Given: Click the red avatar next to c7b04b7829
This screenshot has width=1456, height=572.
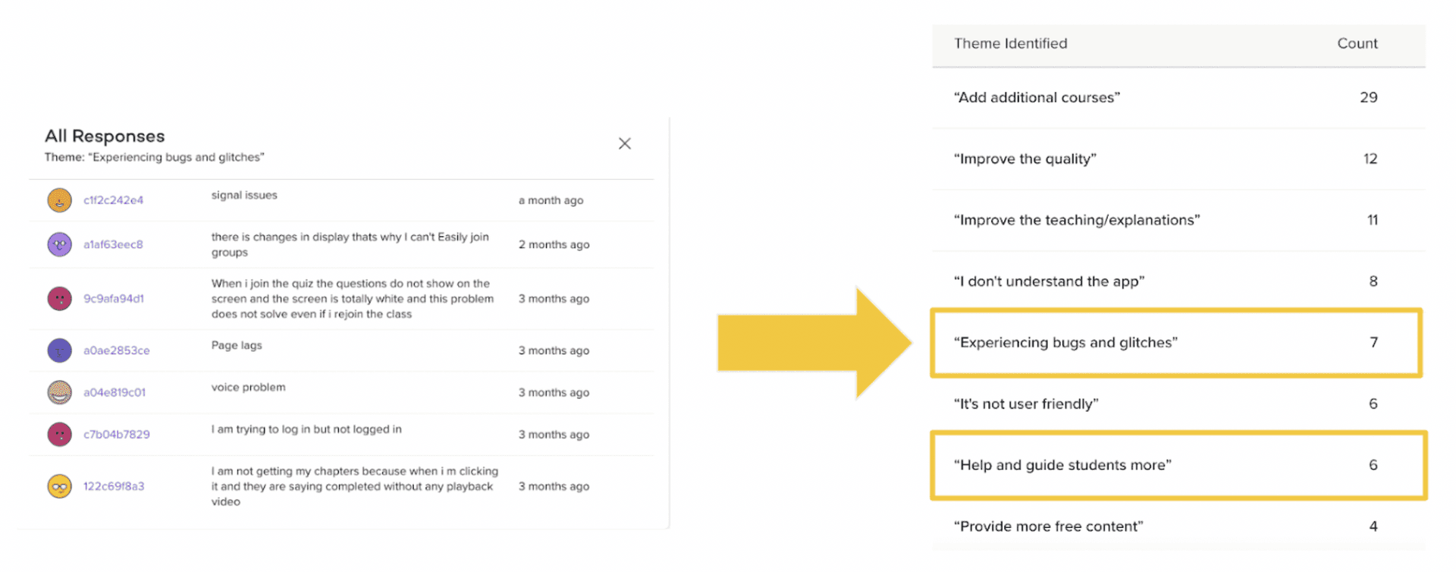Looking at the screenshot, I should point(60,434).
